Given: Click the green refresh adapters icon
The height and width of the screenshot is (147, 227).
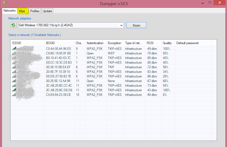Looking at the screenshot, I should coord(13,25).
